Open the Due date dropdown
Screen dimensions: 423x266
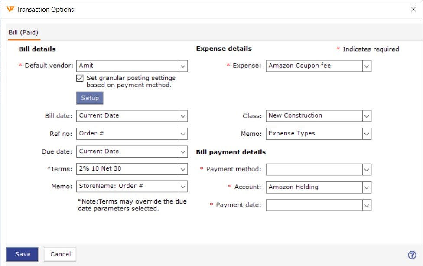(x=132, y=151)
